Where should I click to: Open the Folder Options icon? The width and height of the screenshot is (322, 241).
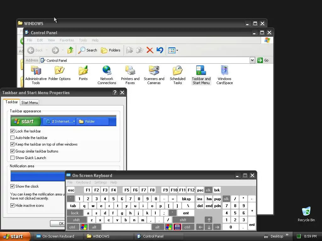click(x=59, y=73)
